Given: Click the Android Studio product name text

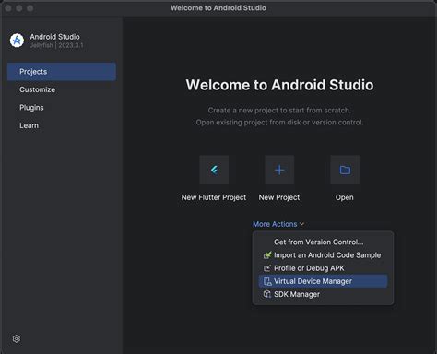Looking at the screenshot, I should coord(54,37).
